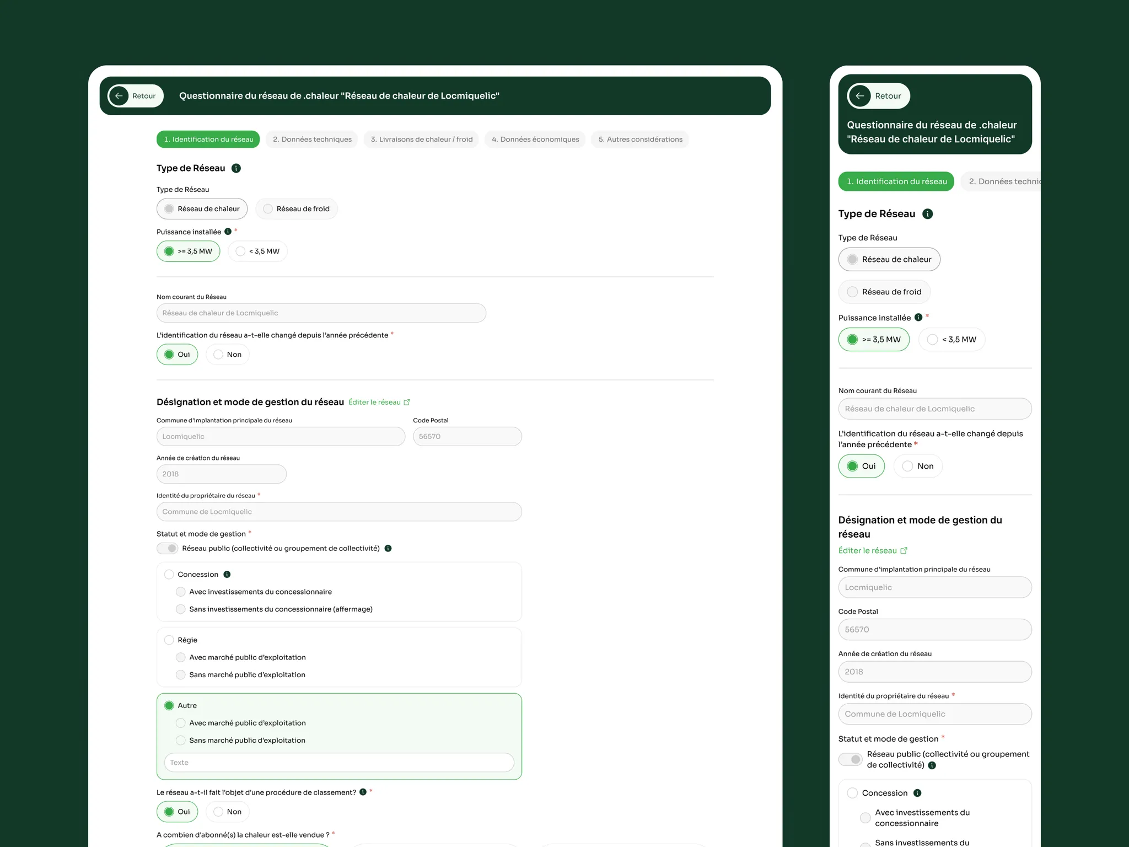Click the Retour back arrow in desktop view
Viewport: 1129px width, 847px height.
119,96
